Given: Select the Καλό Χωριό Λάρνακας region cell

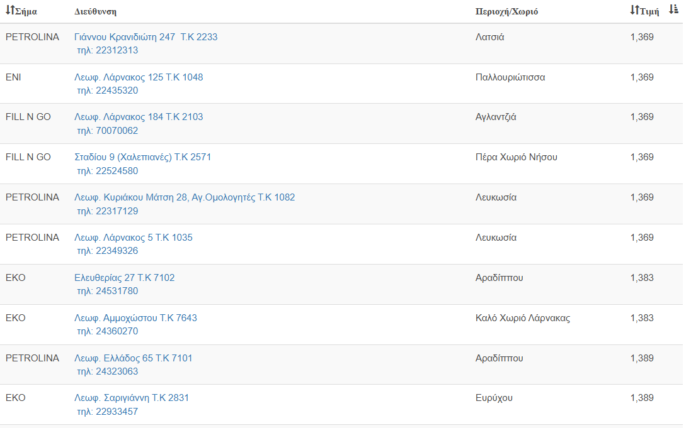Looking at the screenshot, I should 523,318.
